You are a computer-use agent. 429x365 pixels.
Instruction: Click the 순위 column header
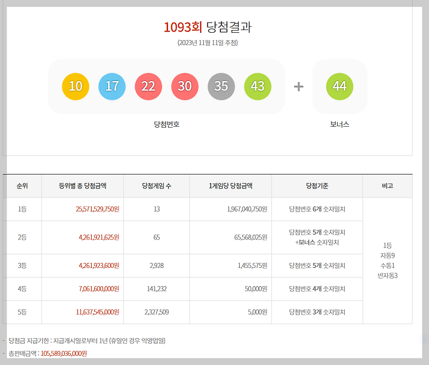tap(22, 186)
